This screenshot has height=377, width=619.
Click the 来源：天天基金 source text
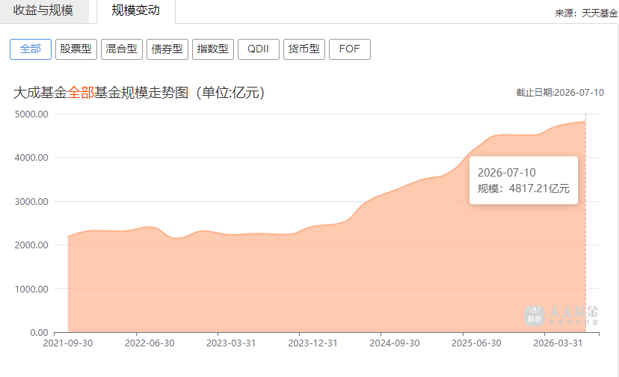coord(586,13)
